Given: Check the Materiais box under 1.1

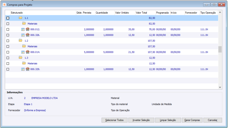Looking at the screenshot, I should pyautogui.click(x=8, y=24).
